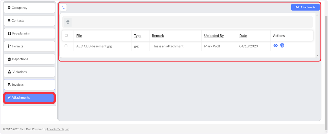Click the Actions column header
The height and width of the screenshot is (134, 328).
coord(279,36)
